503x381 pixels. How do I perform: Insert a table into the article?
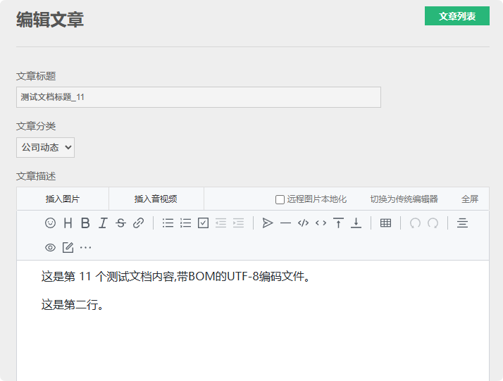point(385,223)
